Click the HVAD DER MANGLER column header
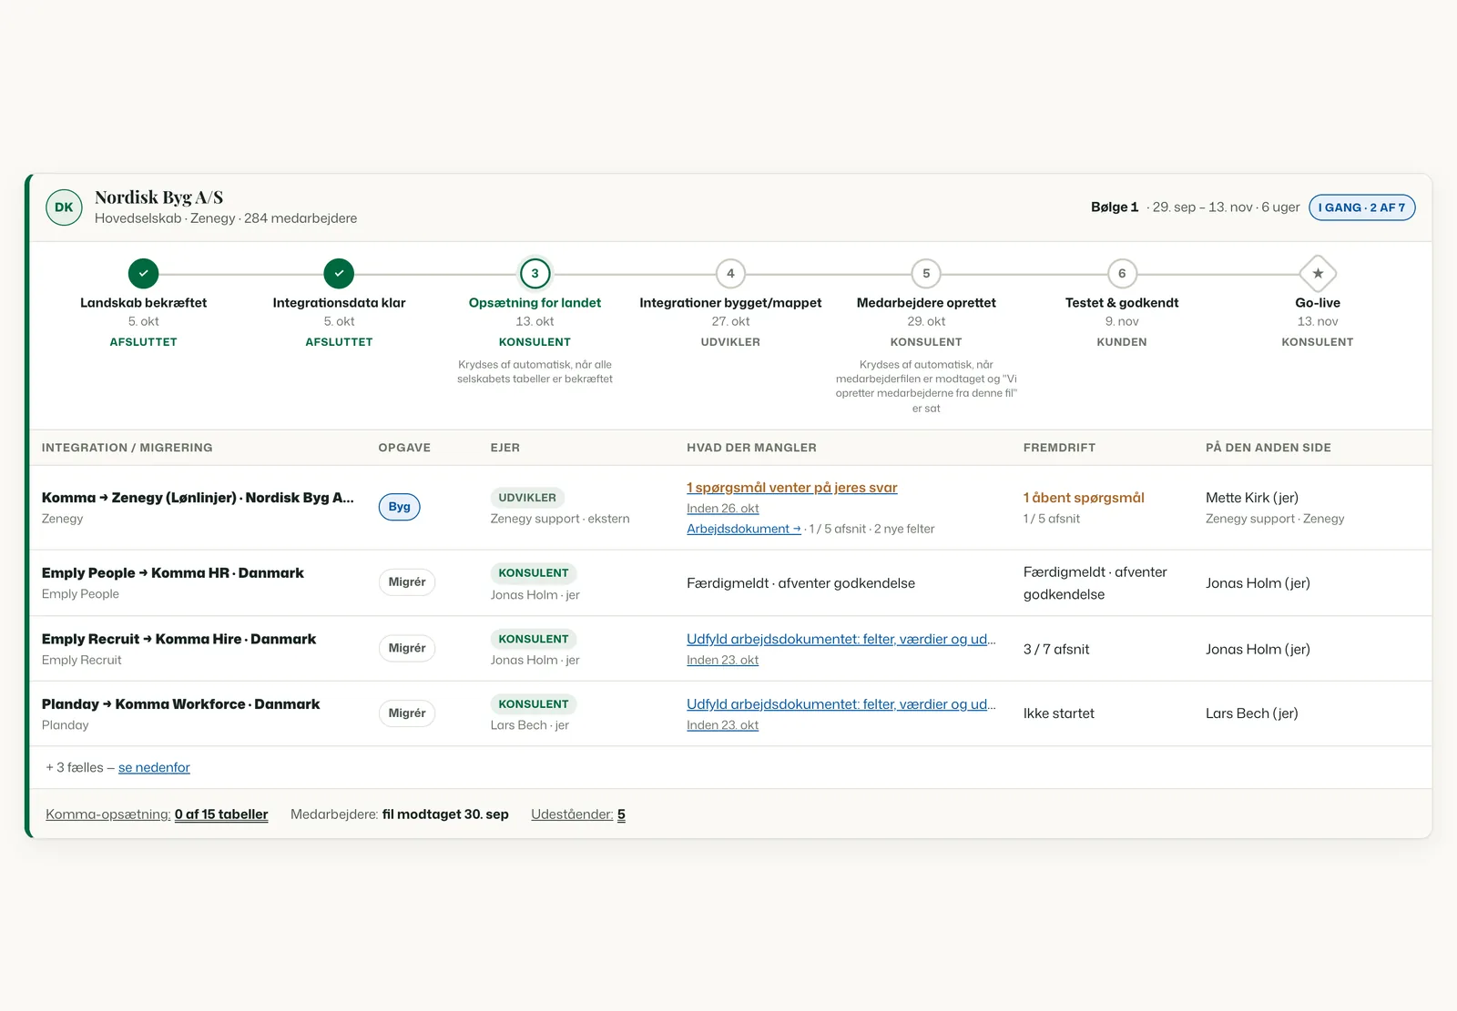The width and height of the screenshot is (1457, 1011). (x=751, y=448)
